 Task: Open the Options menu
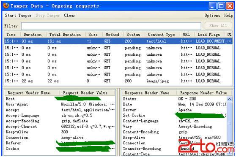click(x=212, y=15)
